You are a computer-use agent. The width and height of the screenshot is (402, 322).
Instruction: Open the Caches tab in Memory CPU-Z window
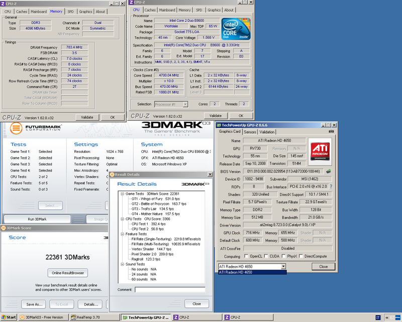point(21,12)
